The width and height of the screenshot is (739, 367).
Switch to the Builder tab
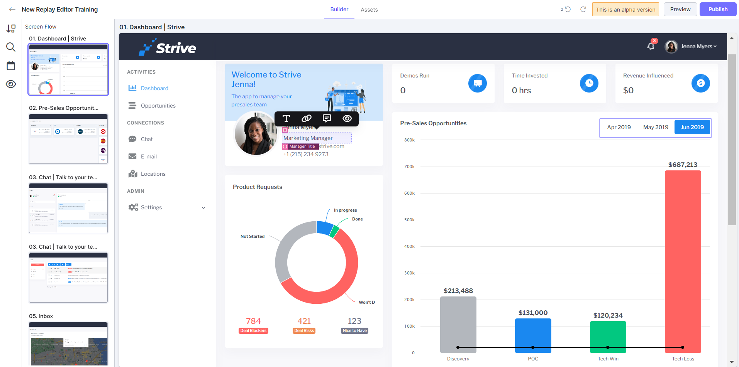click(339, 9)
